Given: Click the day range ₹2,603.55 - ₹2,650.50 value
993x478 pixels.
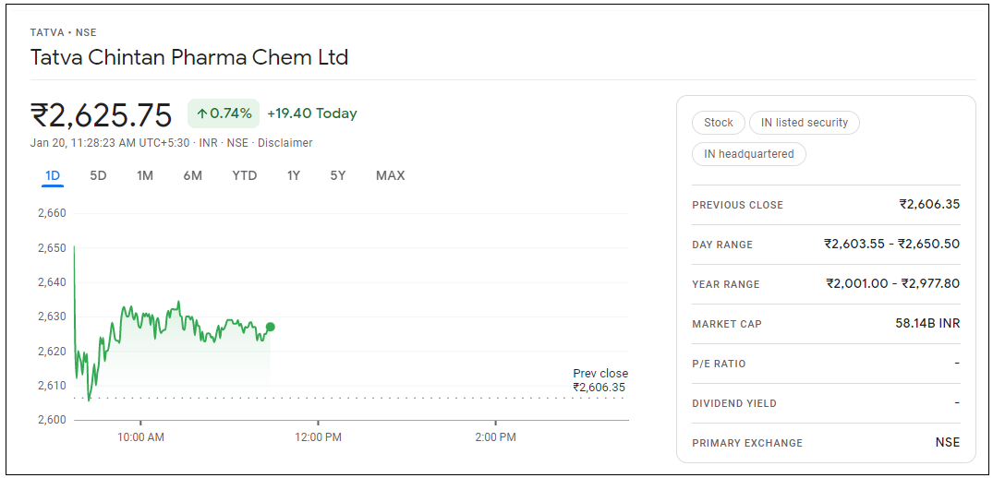Looking at the screenshot, I should pyautogui.click(x=891, y=244).
